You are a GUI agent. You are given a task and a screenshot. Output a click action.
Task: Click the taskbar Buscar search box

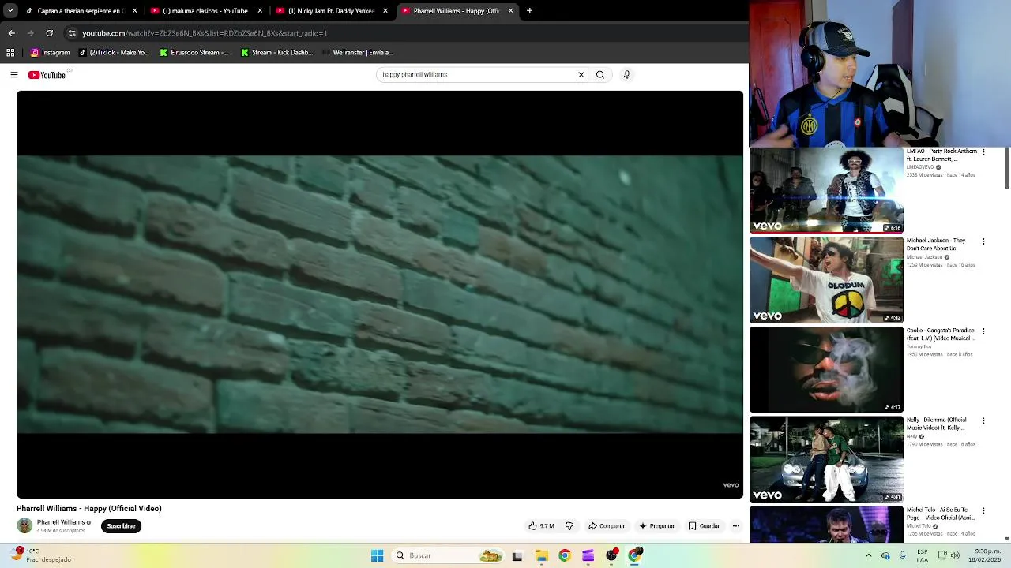tap(449, 555)
